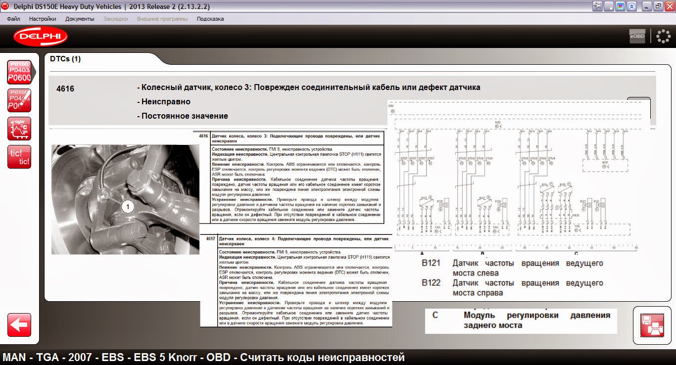Go back with red arrow button
The height and width of the screenshot is (365, 676).
[19, 325]
